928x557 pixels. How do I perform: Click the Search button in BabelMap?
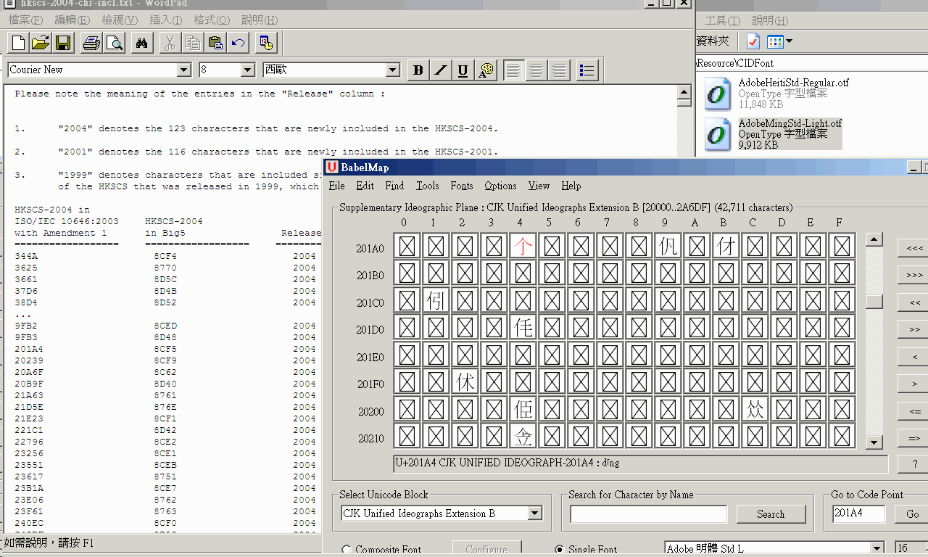point(770,513)
